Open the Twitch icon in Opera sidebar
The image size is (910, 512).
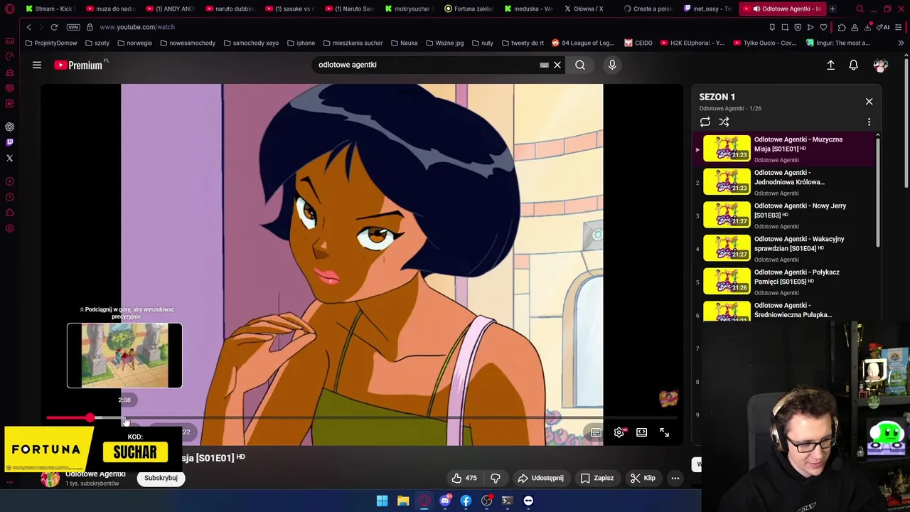[x=9, y=142]
